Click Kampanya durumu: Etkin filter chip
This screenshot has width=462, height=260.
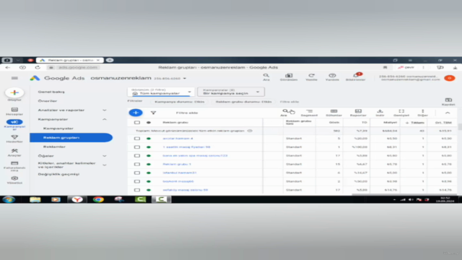click(180, 102)
